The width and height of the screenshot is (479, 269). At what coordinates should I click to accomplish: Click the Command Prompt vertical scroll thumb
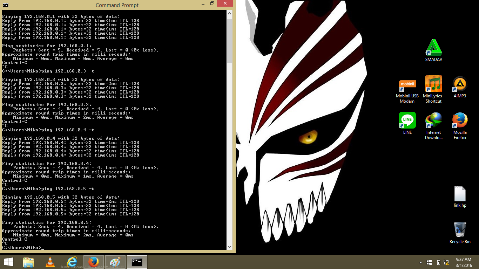pyautogui.click(x=230, y=41)
